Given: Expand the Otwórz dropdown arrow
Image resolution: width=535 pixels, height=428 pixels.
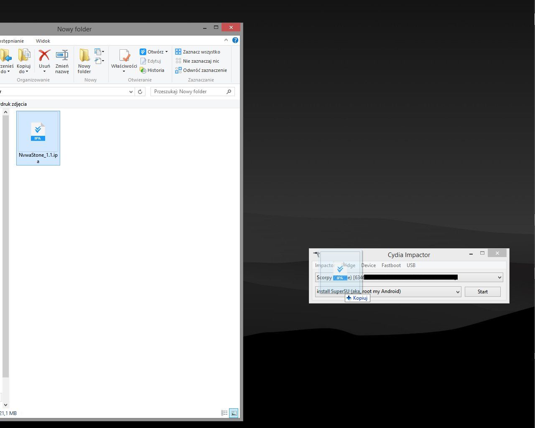Looking at the screenshot, I should pos(166,52).
